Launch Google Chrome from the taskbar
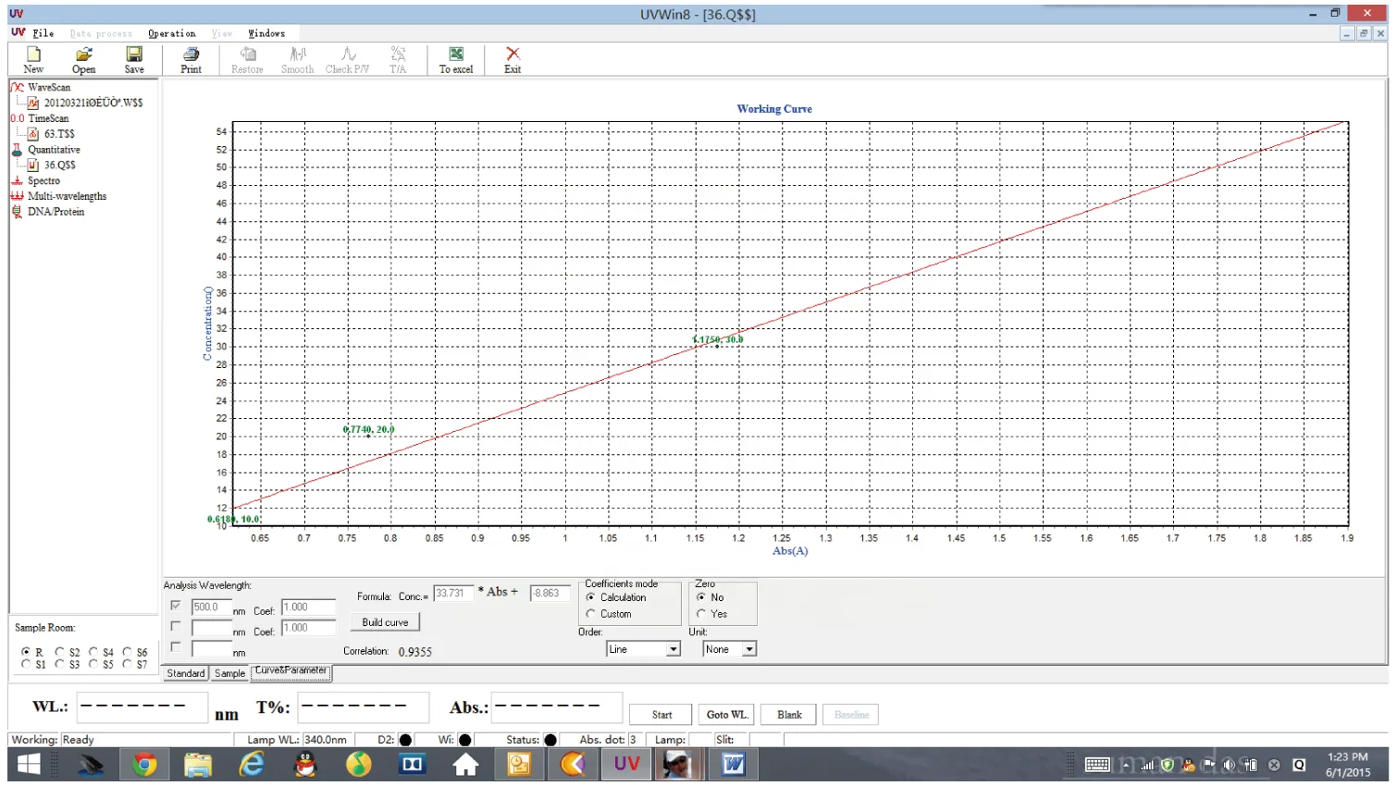 [143, 765]
